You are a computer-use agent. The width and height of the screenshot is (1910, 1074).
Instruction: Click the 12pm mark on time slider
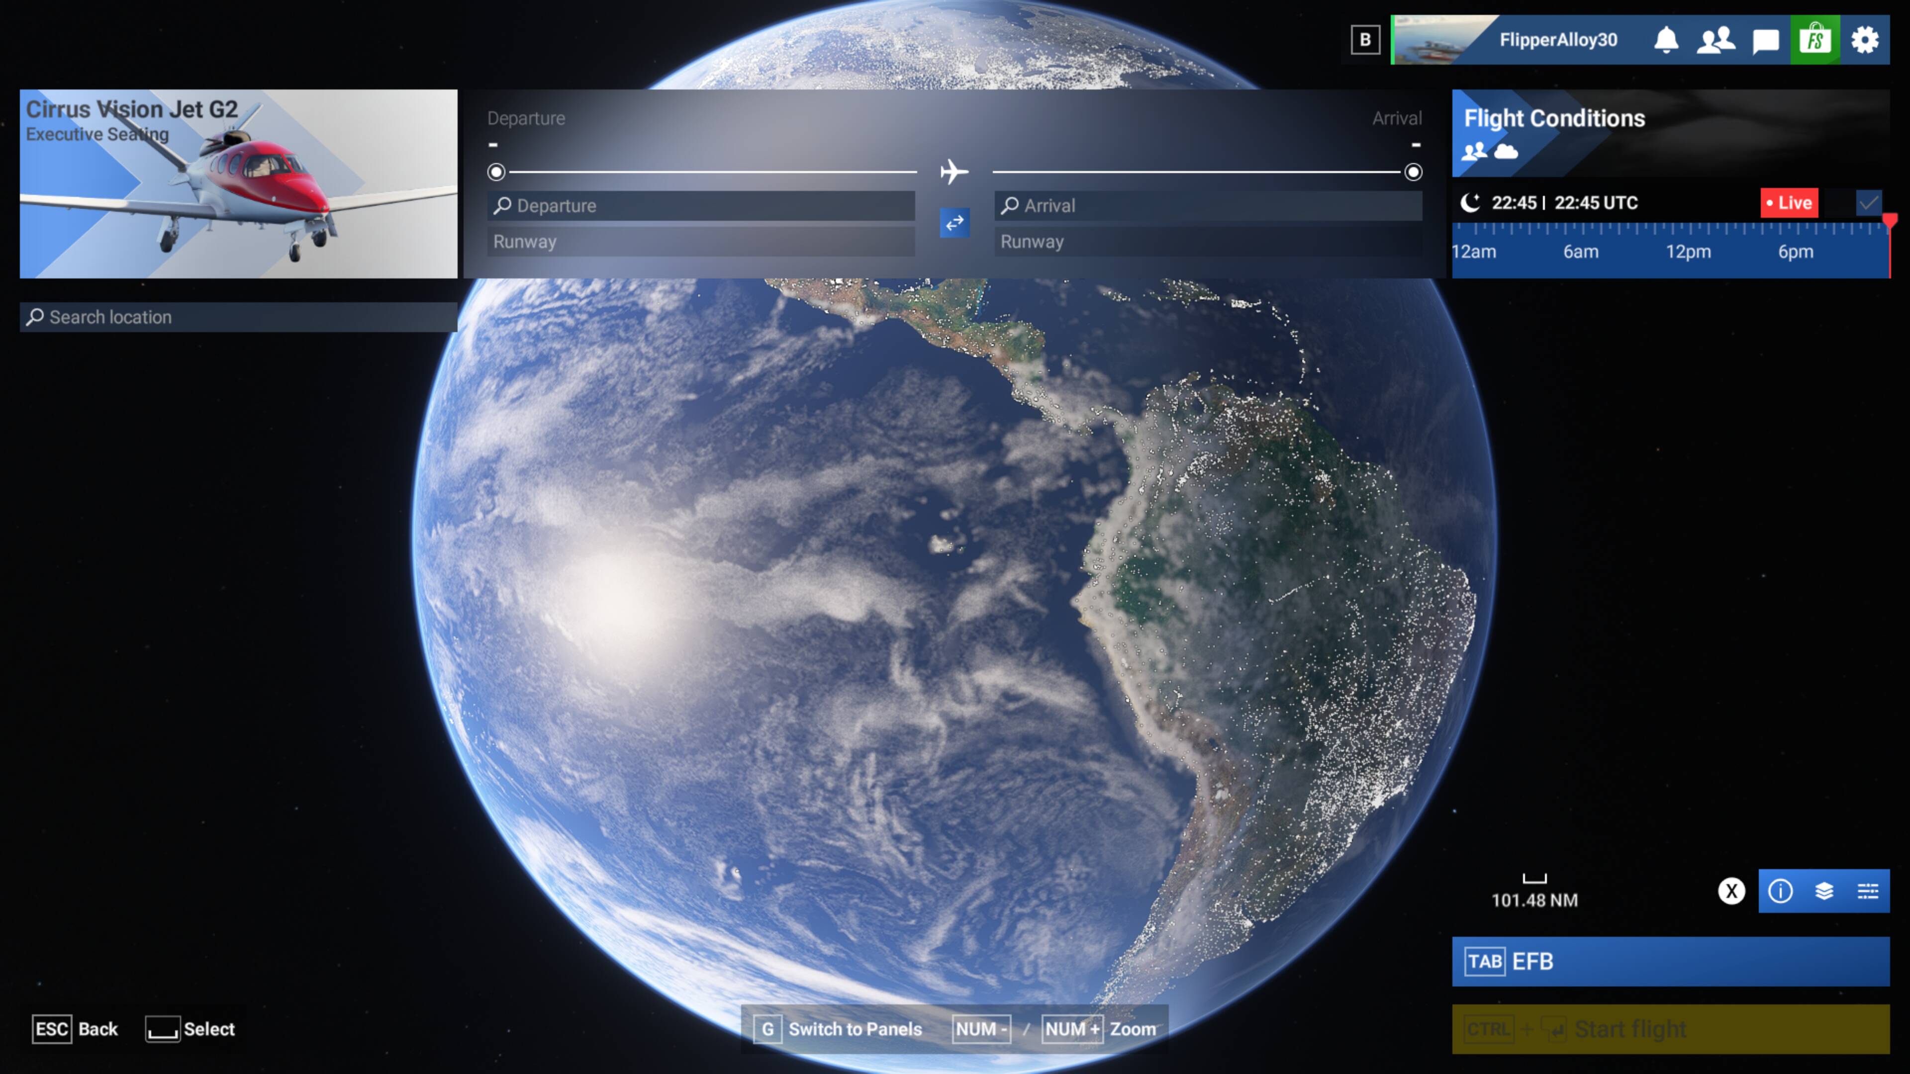(x=1688, y=251)
